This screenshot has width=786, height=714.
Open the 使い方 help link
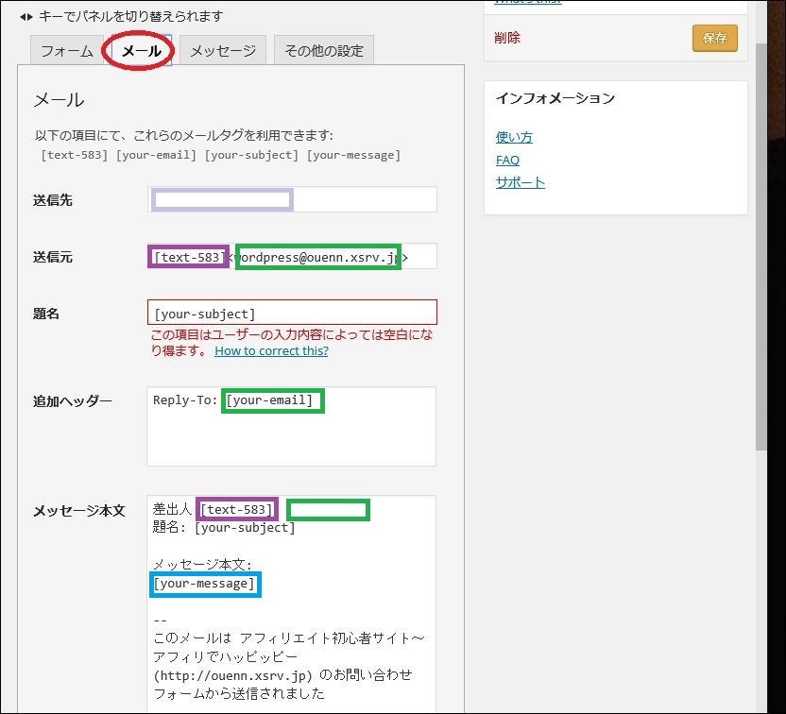[x=514, y=137]
